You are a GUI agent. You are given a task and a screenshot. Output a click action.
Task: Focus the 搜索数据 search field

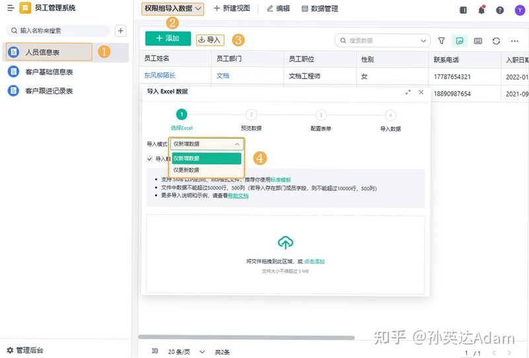(383, 40)
